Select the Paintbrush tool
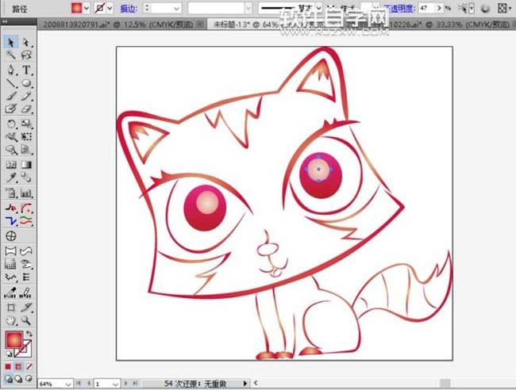516x390 pixels. (x=11, y=96)
